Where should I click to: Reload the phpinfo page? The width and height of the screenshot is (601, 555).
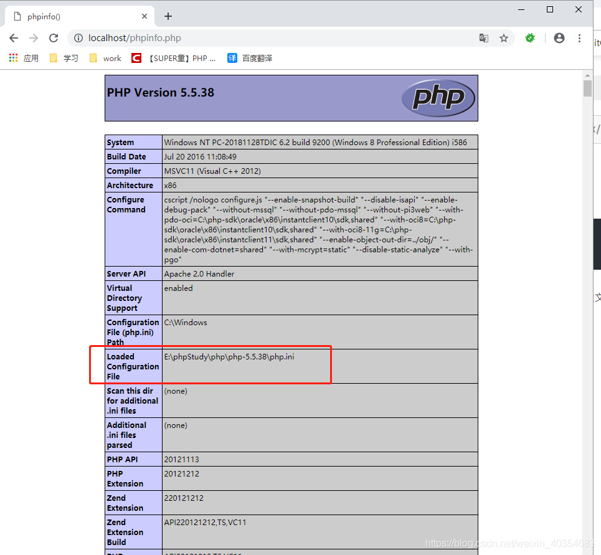pos(54,38)
